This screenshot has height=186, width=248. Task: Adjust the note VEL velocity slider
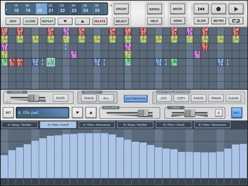coord(34,98)
